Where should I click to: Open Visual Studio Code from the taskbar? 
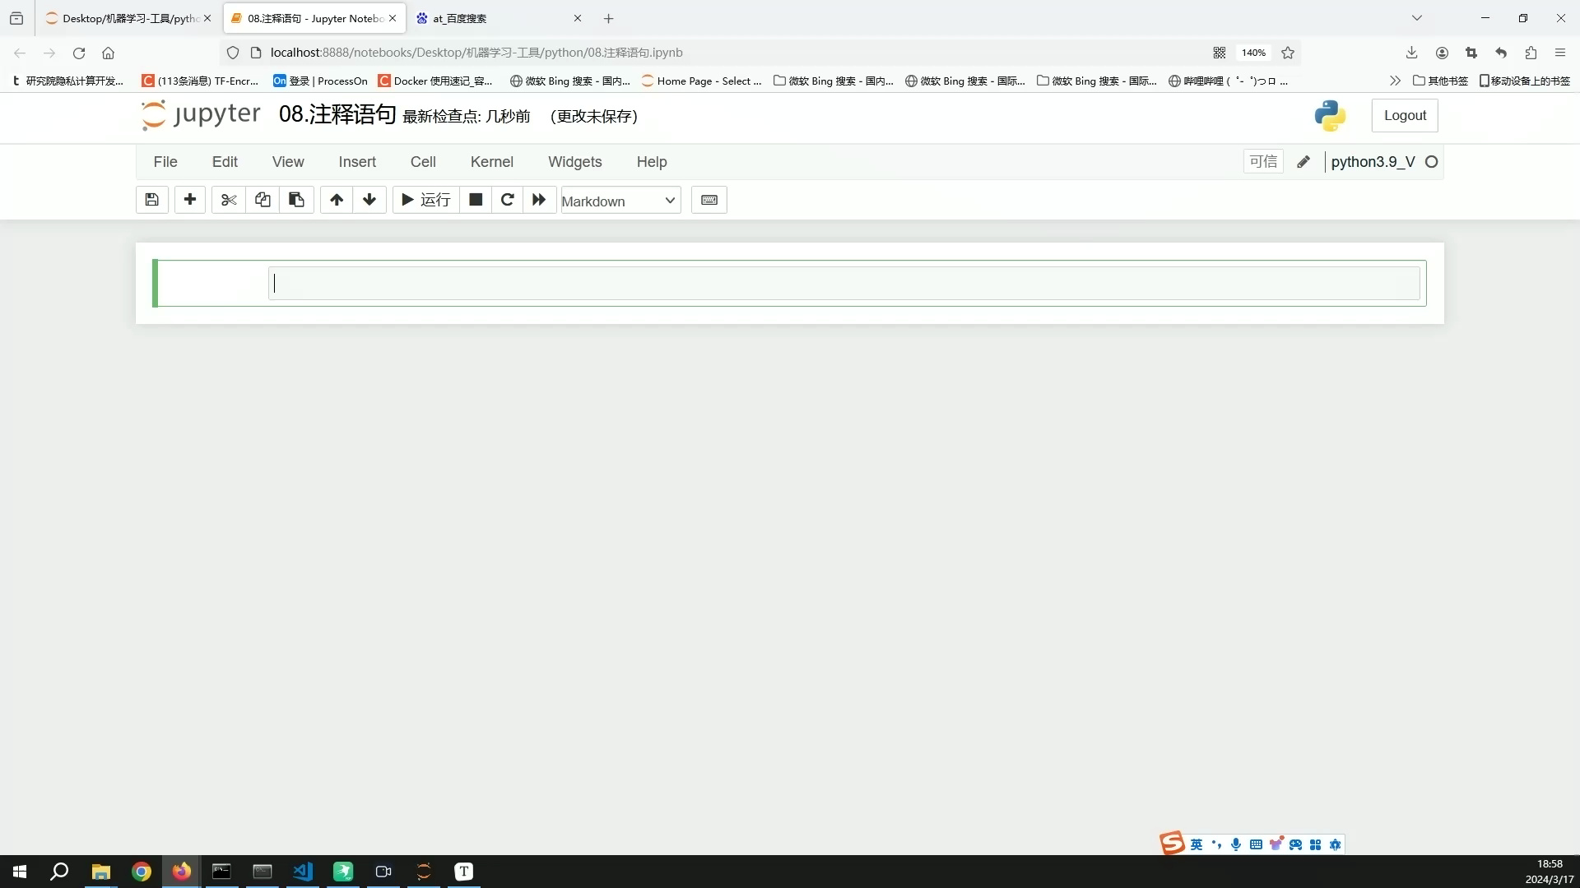point(303,872)
